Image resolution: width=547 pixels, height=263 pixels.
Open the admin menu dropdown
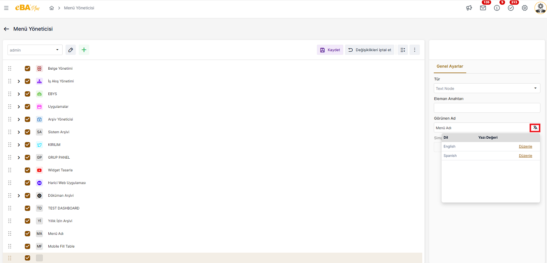pyautogui.click(x=35, y=50)
